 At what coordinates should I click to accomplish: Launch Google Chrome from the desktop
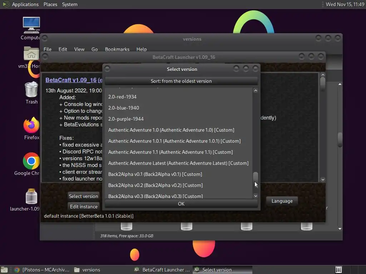pyautogui.click(x=31, y=164)
